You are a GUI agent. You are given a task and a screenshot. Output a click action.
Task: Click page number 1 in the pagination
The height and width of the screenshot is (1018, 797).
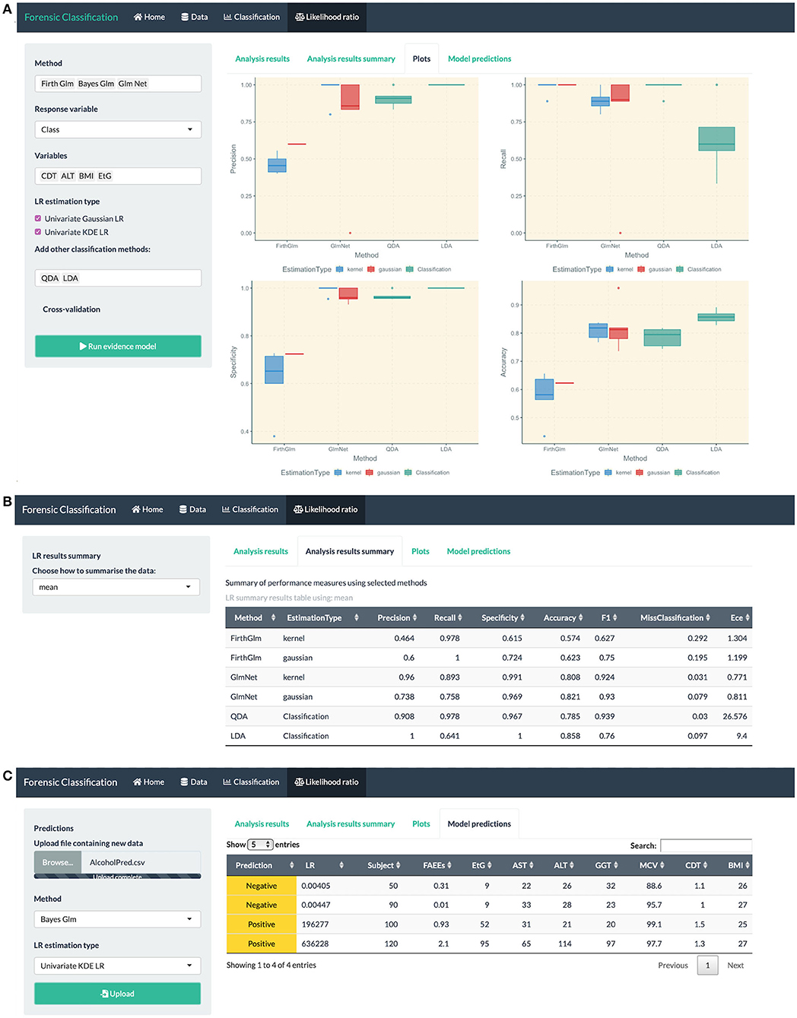coord(707,966)
